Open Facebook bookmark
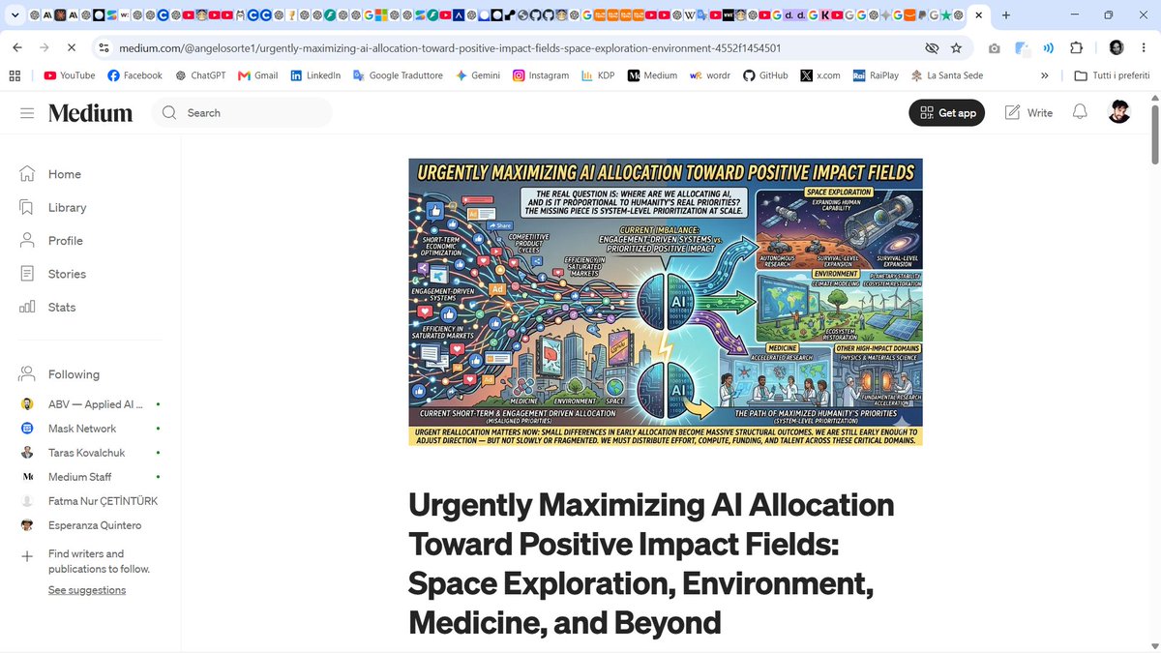Viewport: 1161px width, 653px height. coord(134,75)
